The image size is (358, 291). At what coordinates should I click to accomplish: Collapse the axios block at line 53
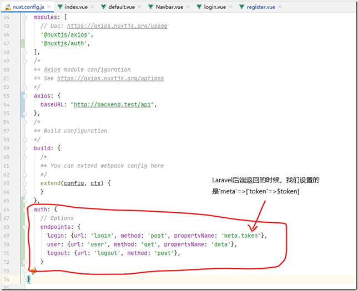[24, 96]
